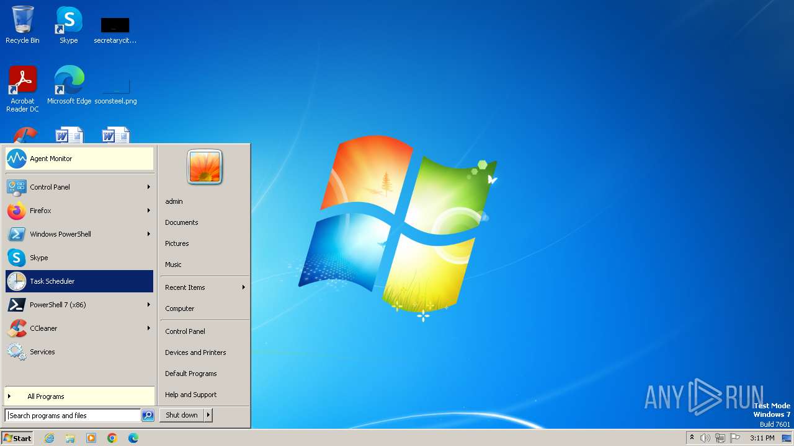
Task: Open Control Panel in pinned programs list
Action: (79, 187)
